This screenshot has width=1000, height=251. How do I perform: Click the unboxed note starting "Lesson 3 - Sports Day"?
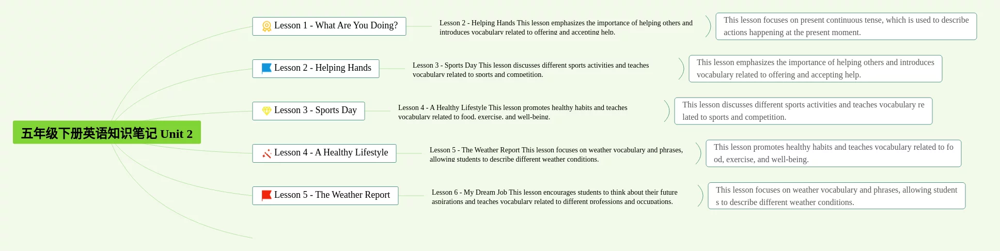tap(530, 70)
